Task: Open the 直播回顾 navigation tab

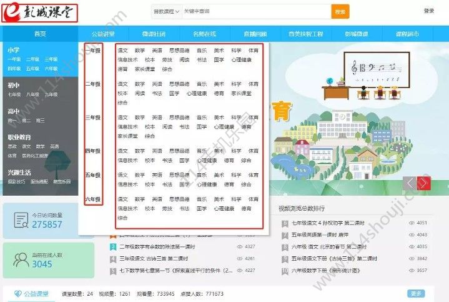Action: tap(255, 34)
